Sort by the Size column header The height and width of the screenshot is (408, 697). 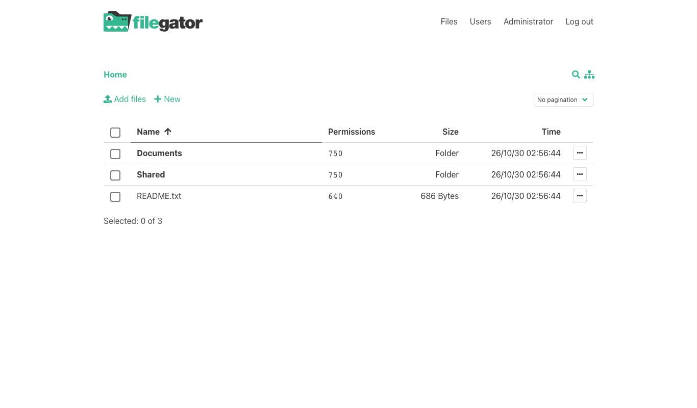coord(451,132)
